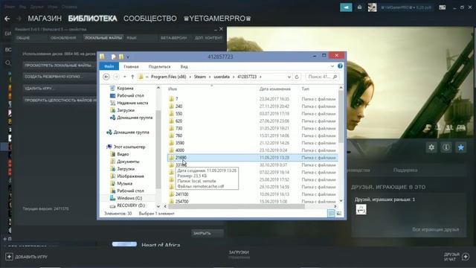Select ОБНОВЛЕНИЯ tab in properties window
This screenshot has height=268, width=476.
pyautogui.click(x=63, y=38)
